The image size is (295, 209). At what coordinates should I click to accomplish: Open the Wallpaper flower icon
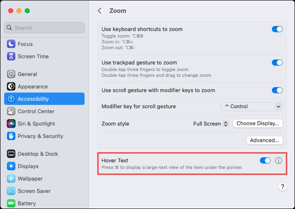coord(11,179)
